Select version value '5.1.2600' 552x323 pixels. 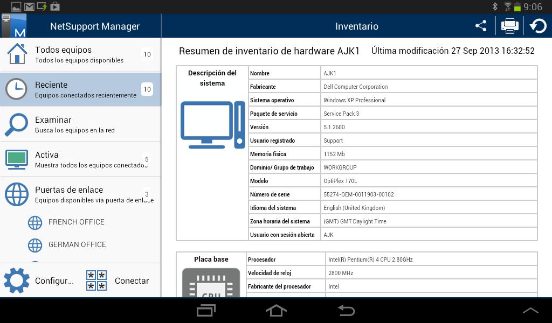[x=334, y=127]
